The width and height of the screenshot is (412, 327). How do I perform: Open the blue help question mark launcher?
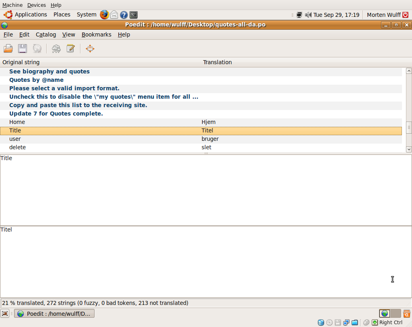coord(124,15)
